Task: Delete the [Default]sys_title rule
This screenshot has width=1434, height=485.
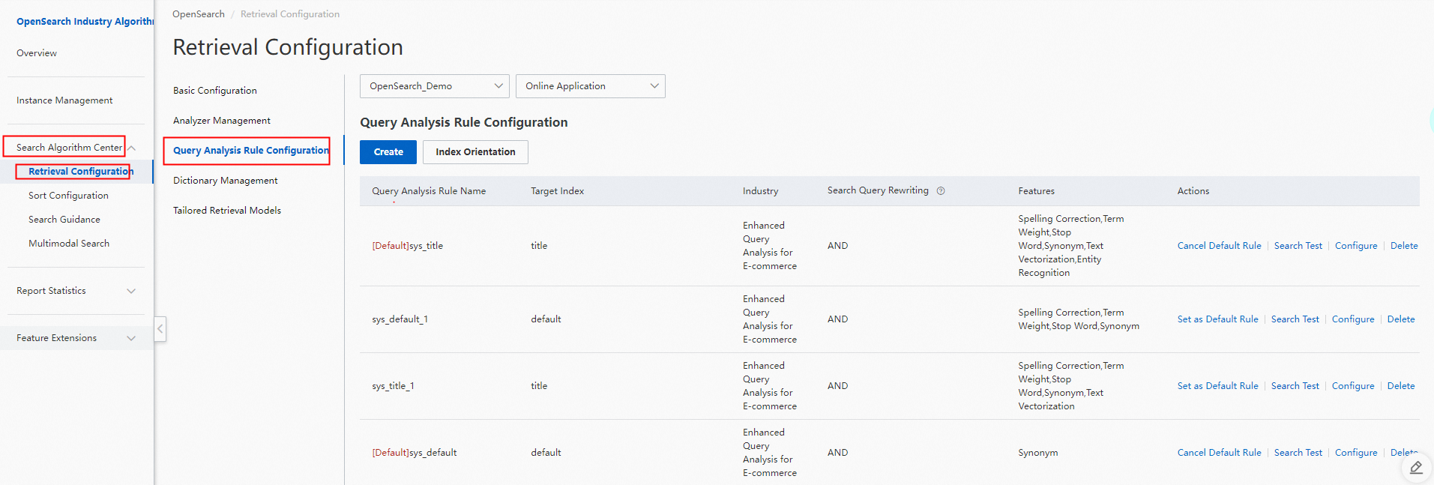Action: click(1403, 246)
